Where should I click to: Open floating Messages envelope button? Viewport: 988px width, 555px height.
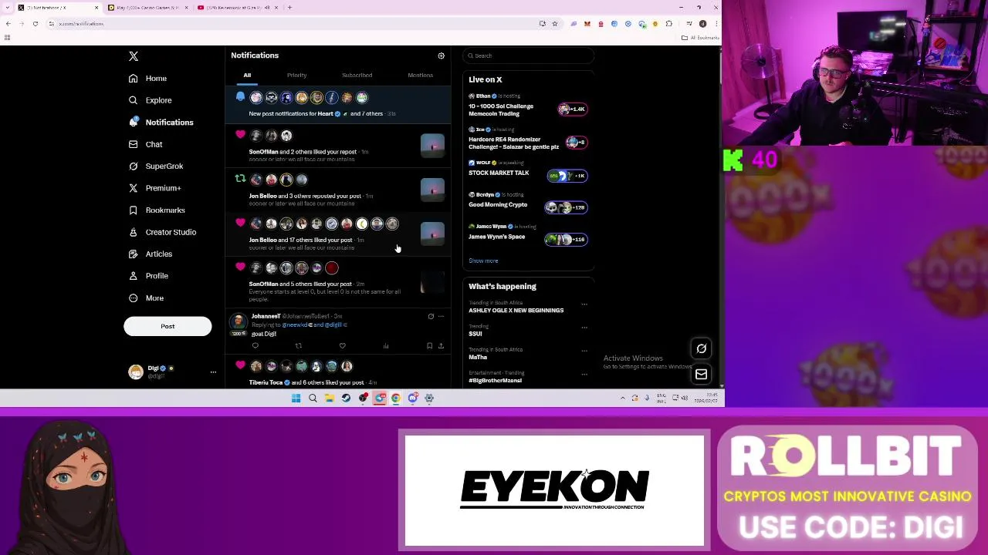(x=701, y=375)
